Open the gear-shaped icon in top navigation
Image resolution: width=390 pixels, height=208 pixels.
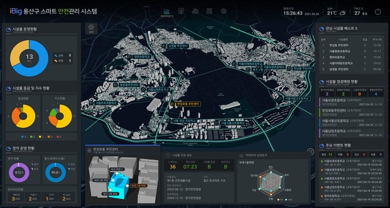(224, 11)
